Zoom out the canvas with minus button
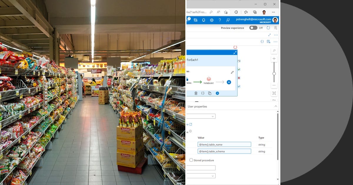Screen dimensions: 353x185 pos(274,85)
